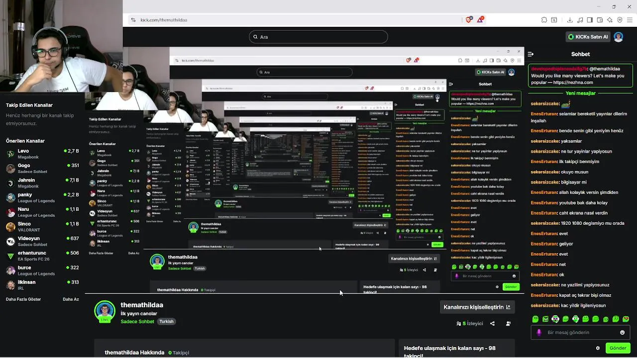This screenshot has width=637, height=358.
Task: Click the Ara search box on Kick
Action: point(318,37)
